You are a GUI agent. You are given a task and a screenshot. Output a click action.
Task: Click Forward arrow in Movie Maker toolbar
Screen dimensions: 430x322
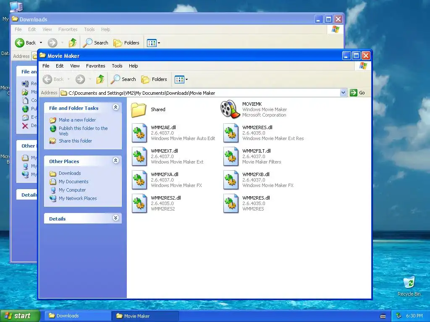pos(80,79)
